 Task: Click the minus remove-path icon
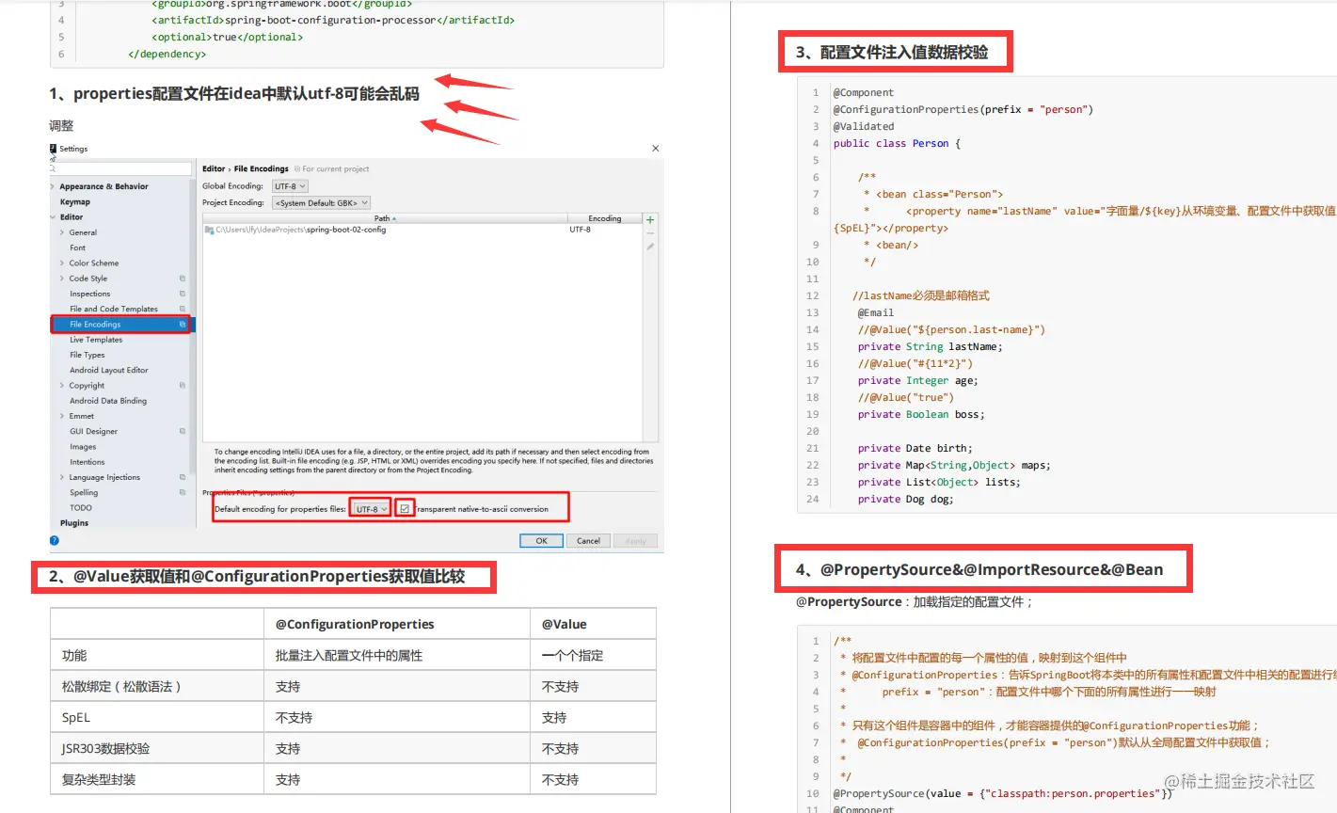(650, 232)
